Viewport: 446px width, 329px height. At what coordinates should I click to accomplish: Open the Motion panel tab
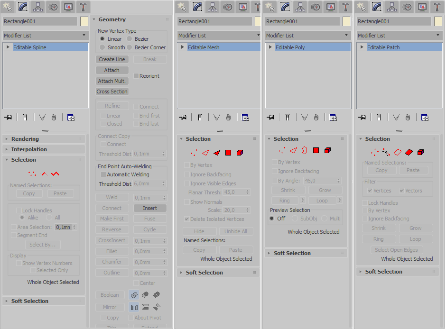click(x=54, y=7)
